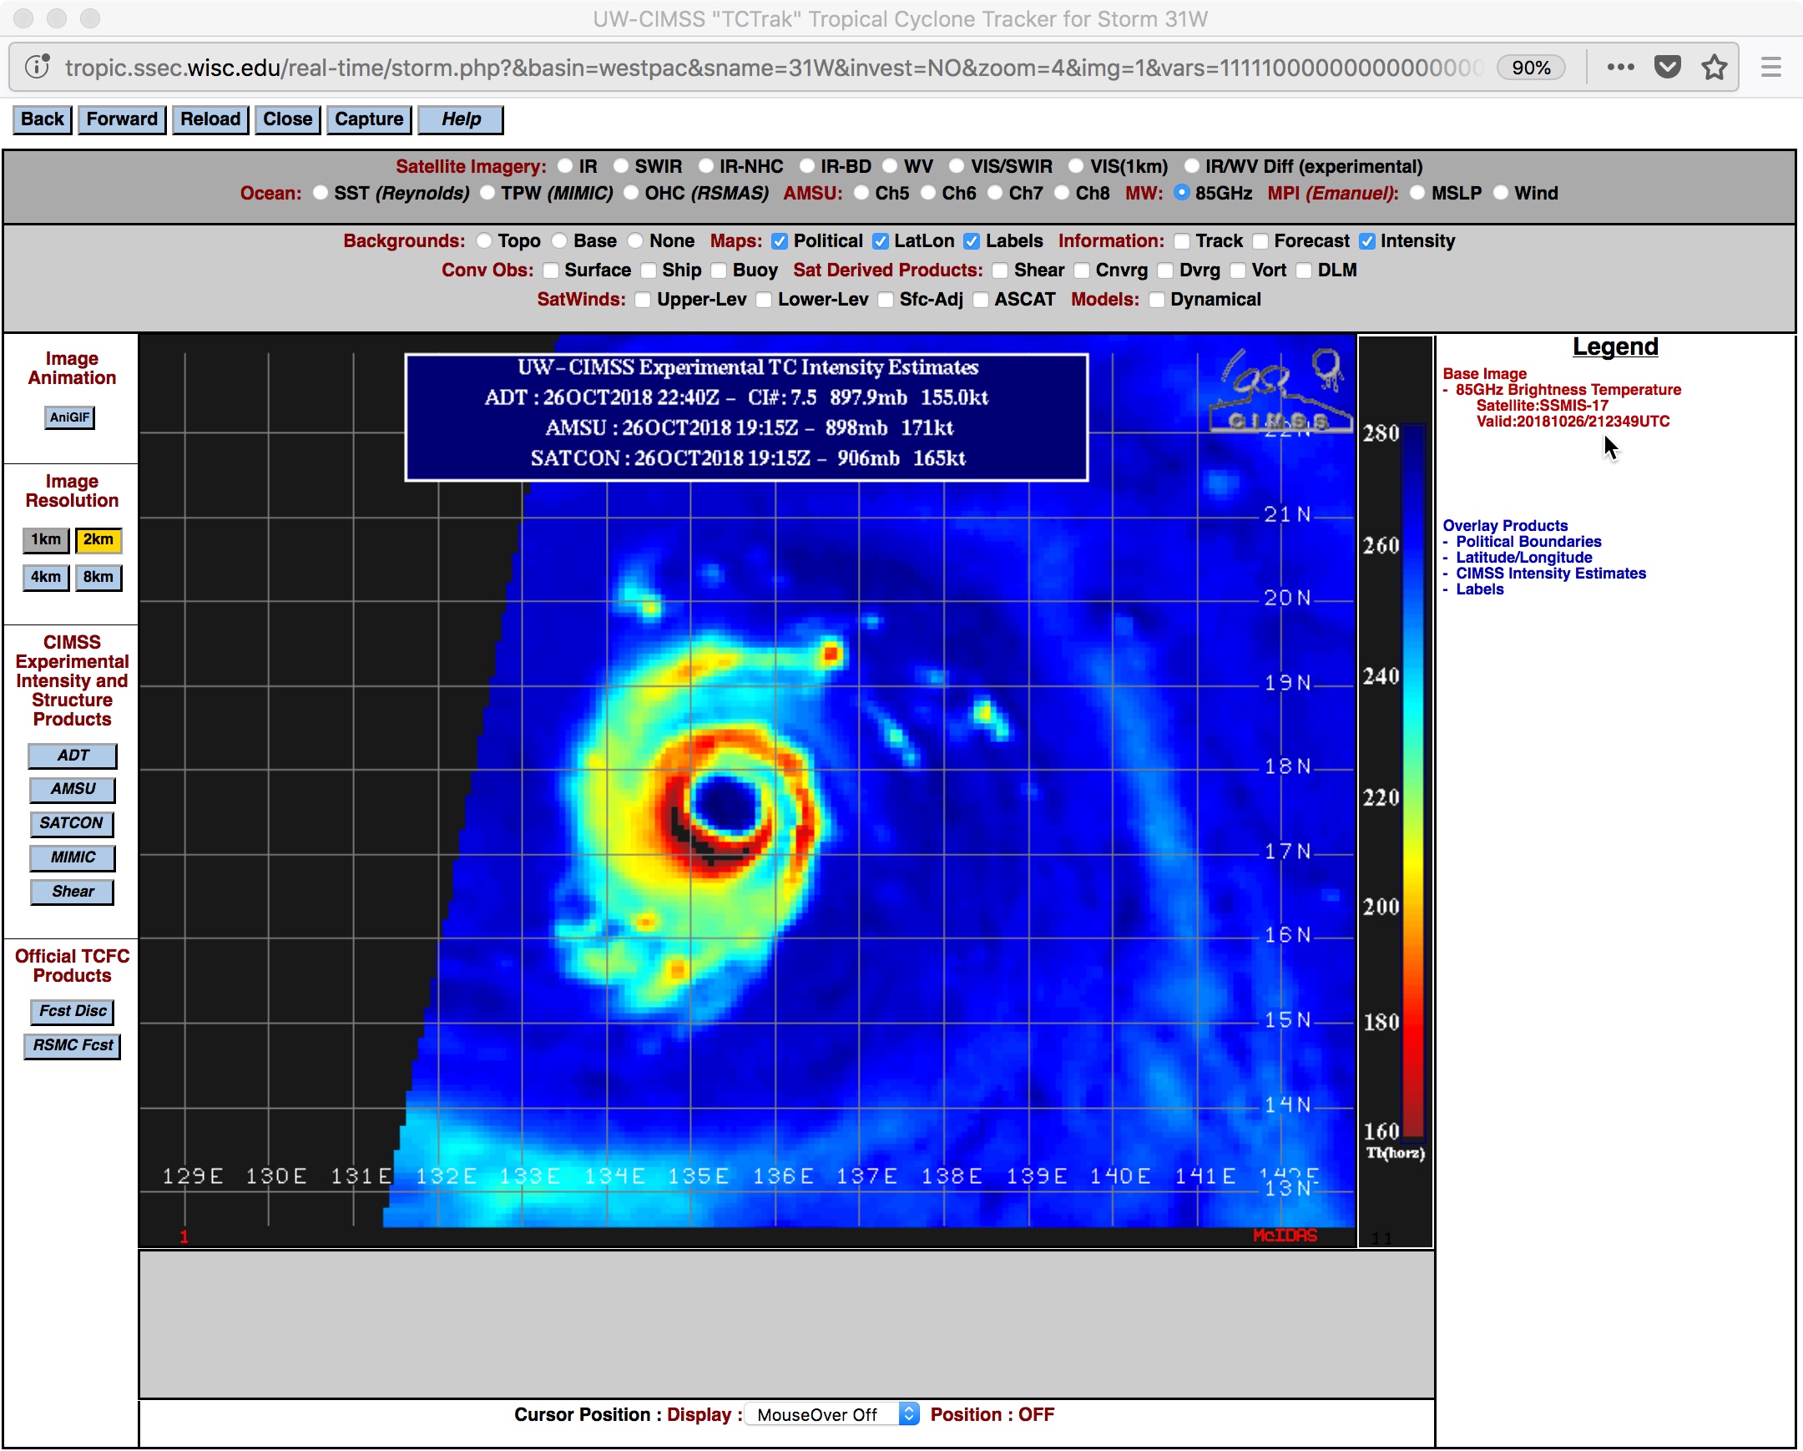
Task: Select the MPI Wind option
Action: pyautogui.click(x=1501, y=193)
